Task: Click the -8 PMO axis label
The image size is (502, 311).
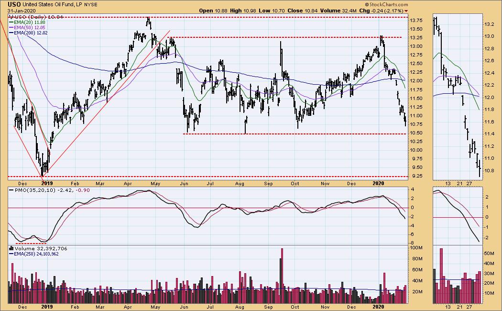Action: [412, 244]
